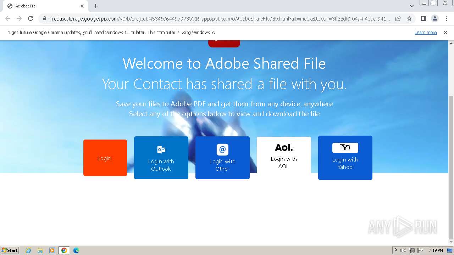Go back to previous page

(x=8, y=18)
